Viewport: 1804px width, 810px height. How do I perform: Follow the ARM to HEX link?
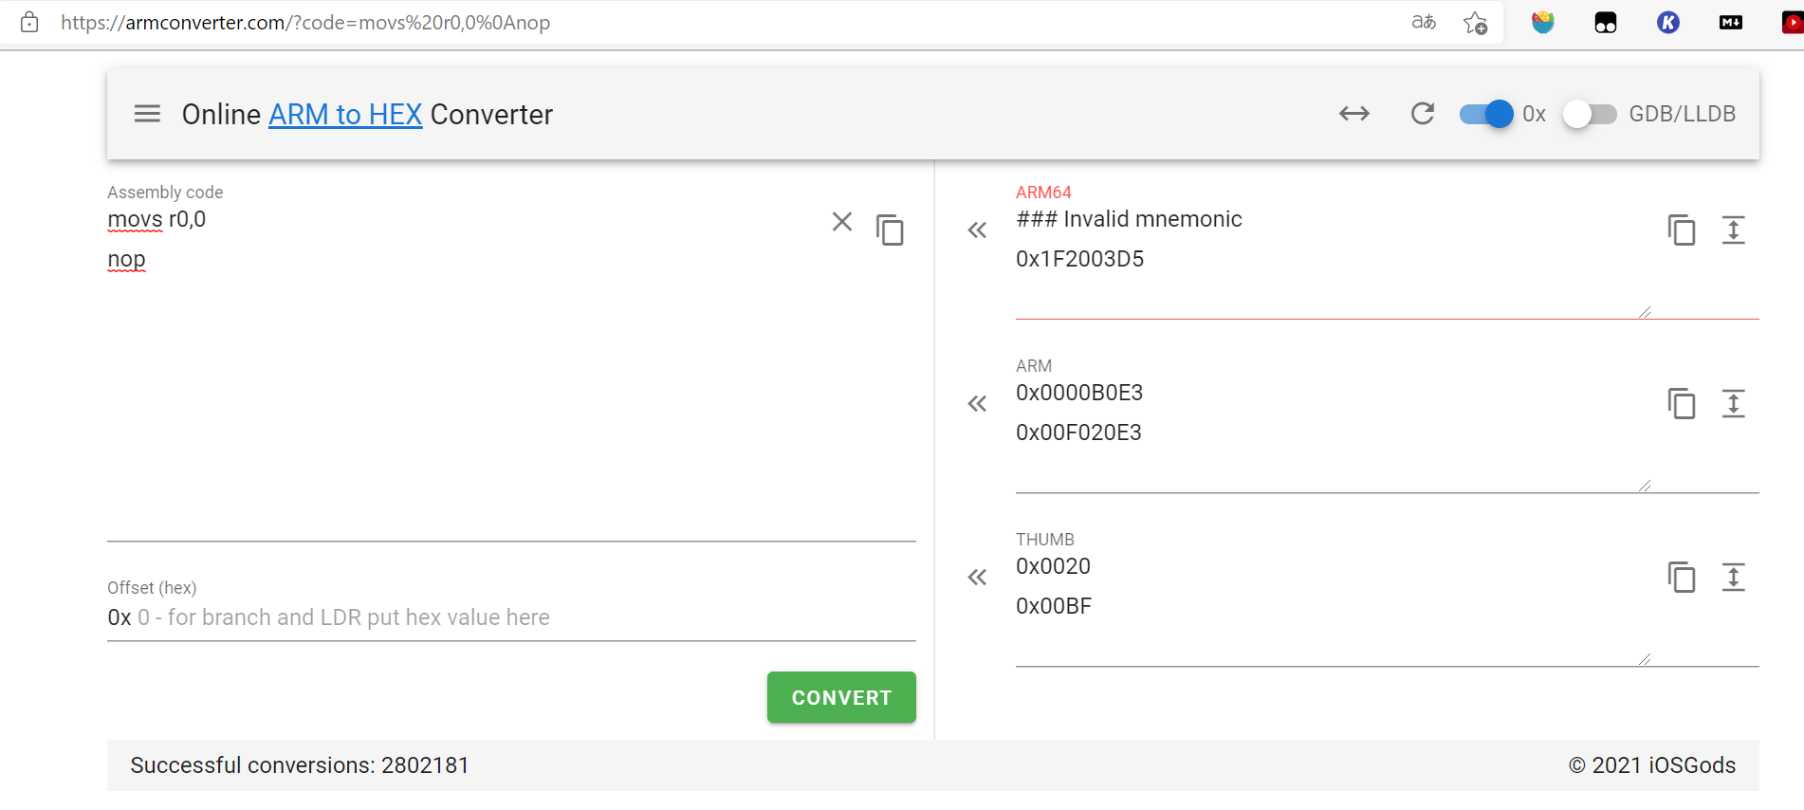click(345, 114)
